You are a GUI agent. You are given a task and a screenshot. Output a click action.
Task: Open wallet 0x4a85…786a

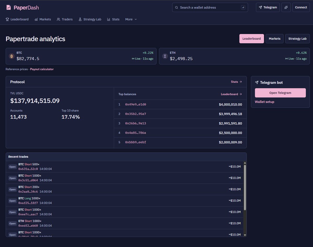click(136, 133)
